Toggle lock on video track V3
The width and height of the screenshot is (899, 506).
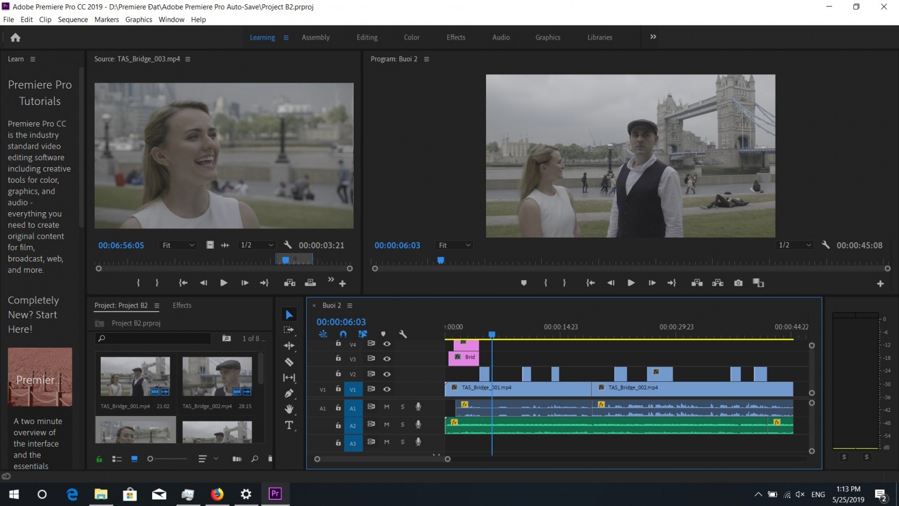pos(338,358)
